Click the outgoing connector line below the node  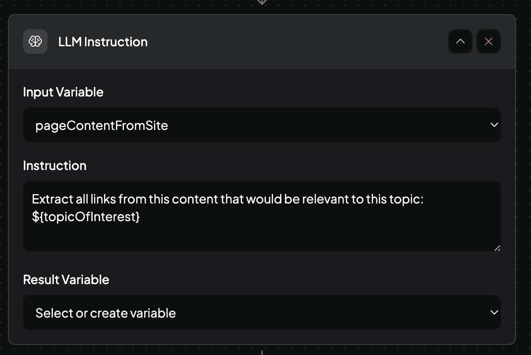[x=262, y=352]
